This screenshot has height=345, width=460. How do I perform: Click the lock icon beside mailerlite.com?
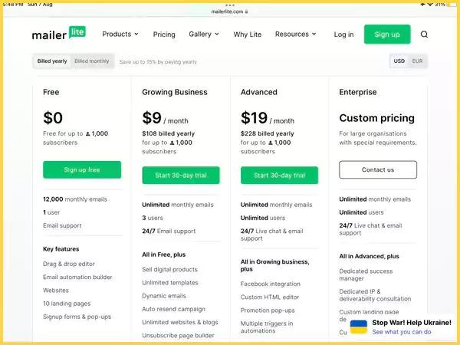[x=246, y=11]
